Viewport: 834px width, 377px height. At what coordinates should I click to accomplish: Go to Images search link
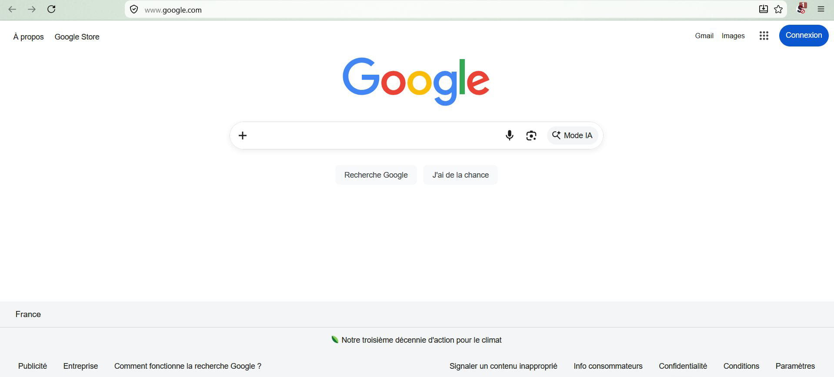pyautogui.click(x=733, y=36)
